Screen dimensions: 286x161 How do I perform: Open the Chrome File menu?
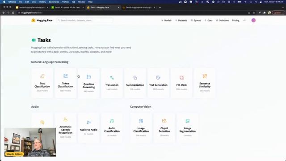(x=21, y=2)
